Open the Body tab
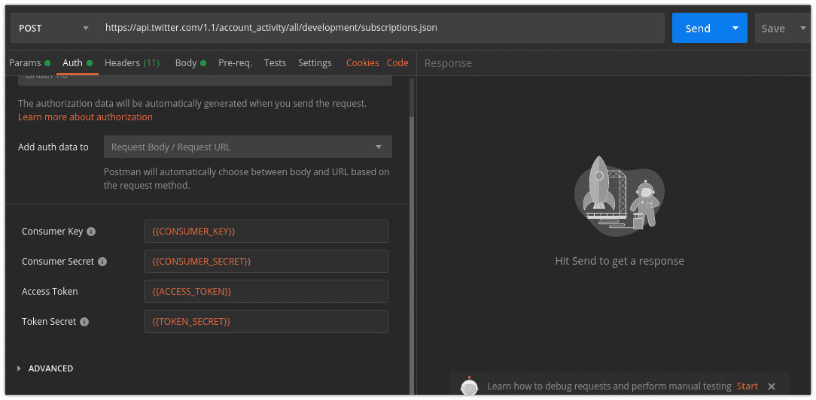The height and width of the screenshot is (400, 816). 186,63
